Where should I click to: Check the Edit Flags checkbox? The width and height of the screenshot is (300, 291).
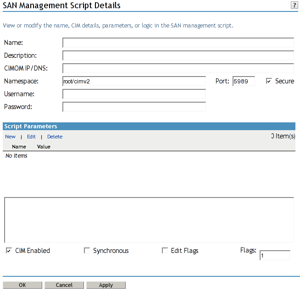click(x=165, y=251)
